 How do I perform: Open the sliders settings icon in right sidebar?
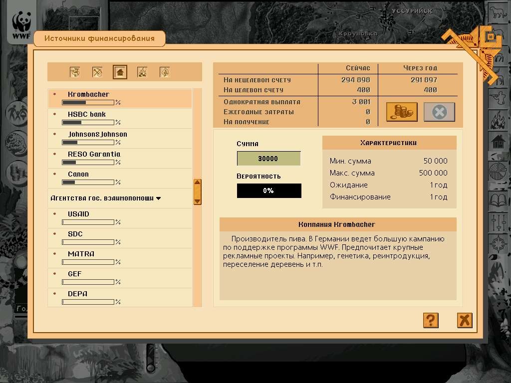(499, 222)
